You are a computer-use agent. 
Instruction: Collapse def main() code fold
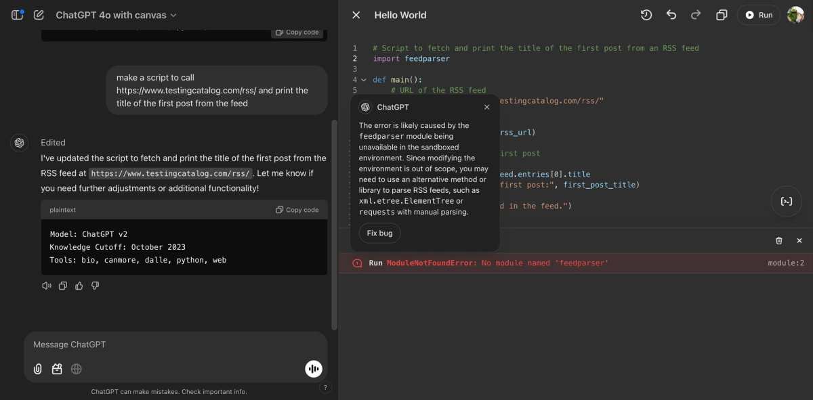coord(364,80)
